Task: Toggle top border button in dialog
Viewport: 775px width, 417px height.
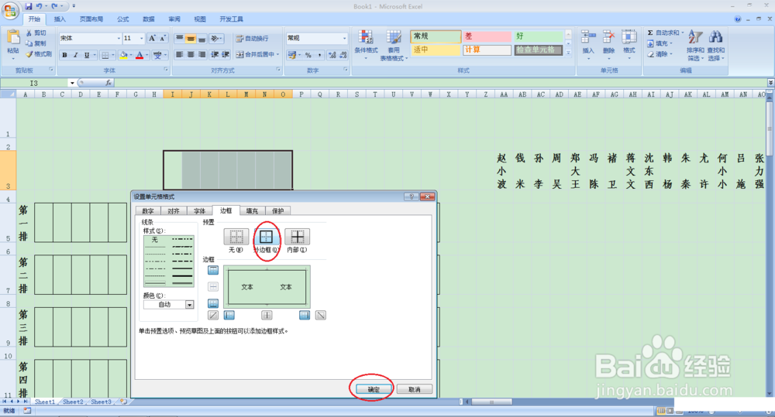Action: [213, 270]
